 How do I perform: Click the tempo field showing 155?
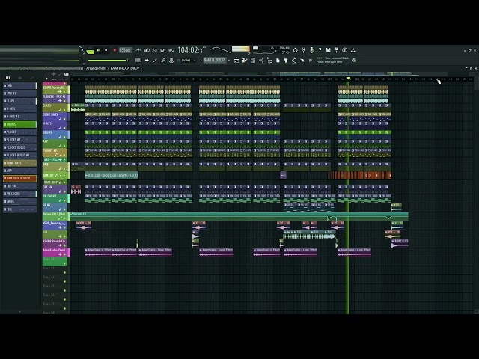pyautogui.click(x=125, y=50)
